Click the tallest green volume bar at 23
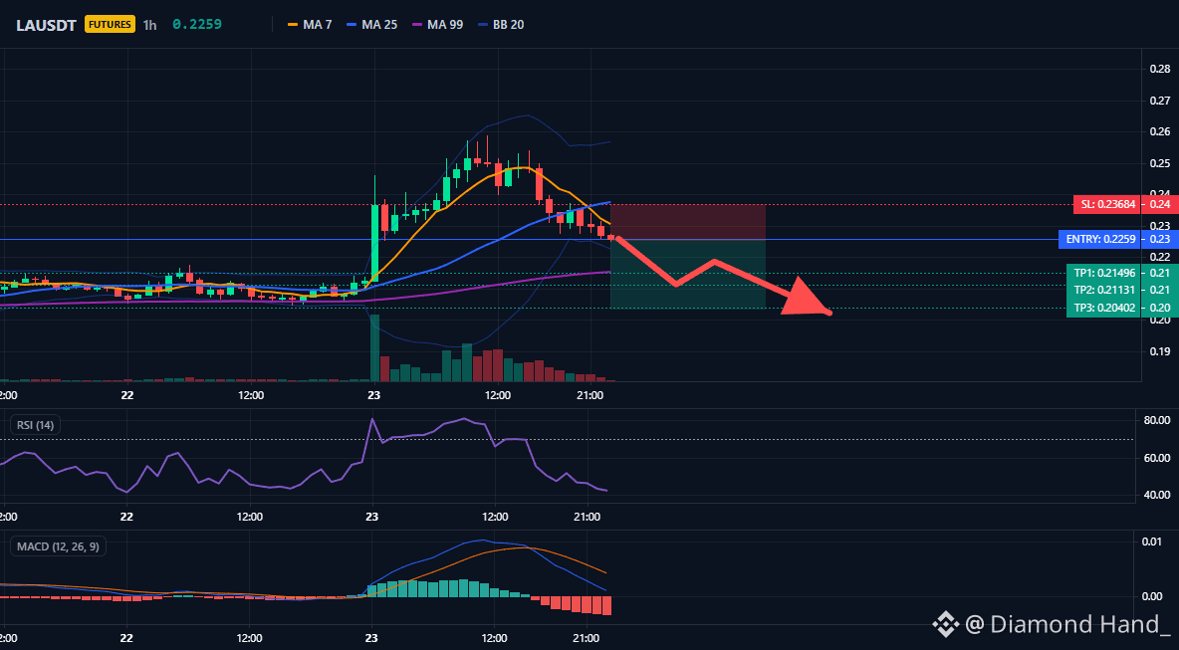 pos(374,348)
